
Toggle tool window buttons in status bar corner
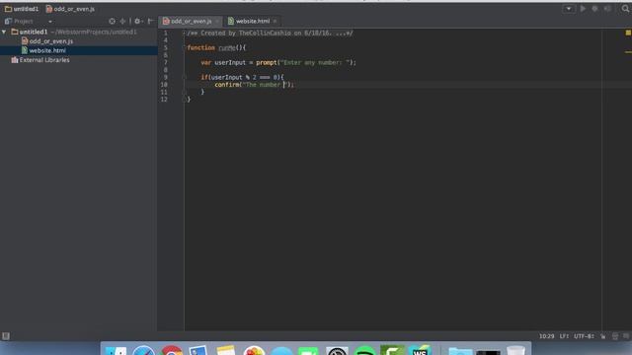6,336
